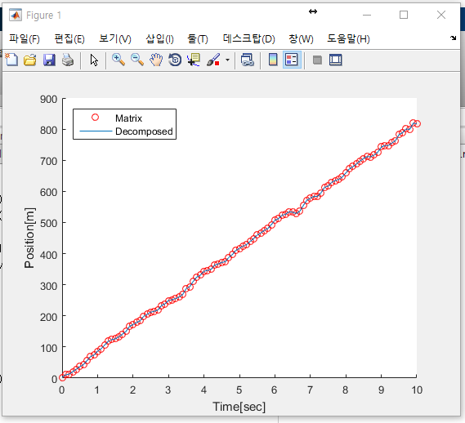The height and width of the screenshot is (423, 465).
Task: Maximize the Figure 1 window
Action: tap(404, 15)
